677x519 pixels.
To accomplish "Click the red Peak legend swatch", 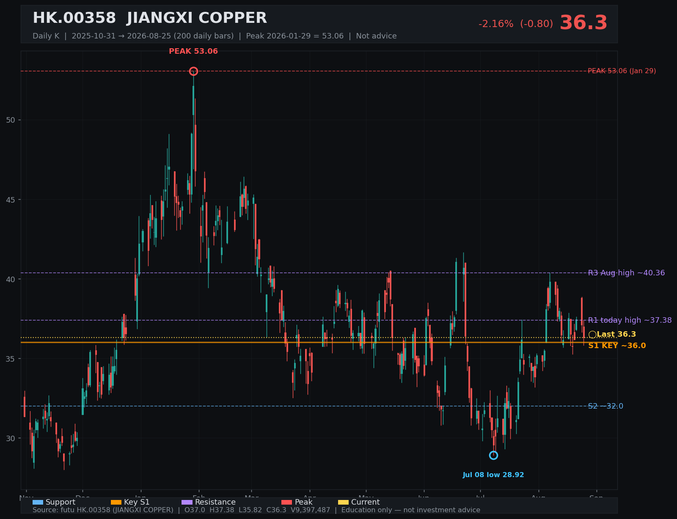I will 287,503.
